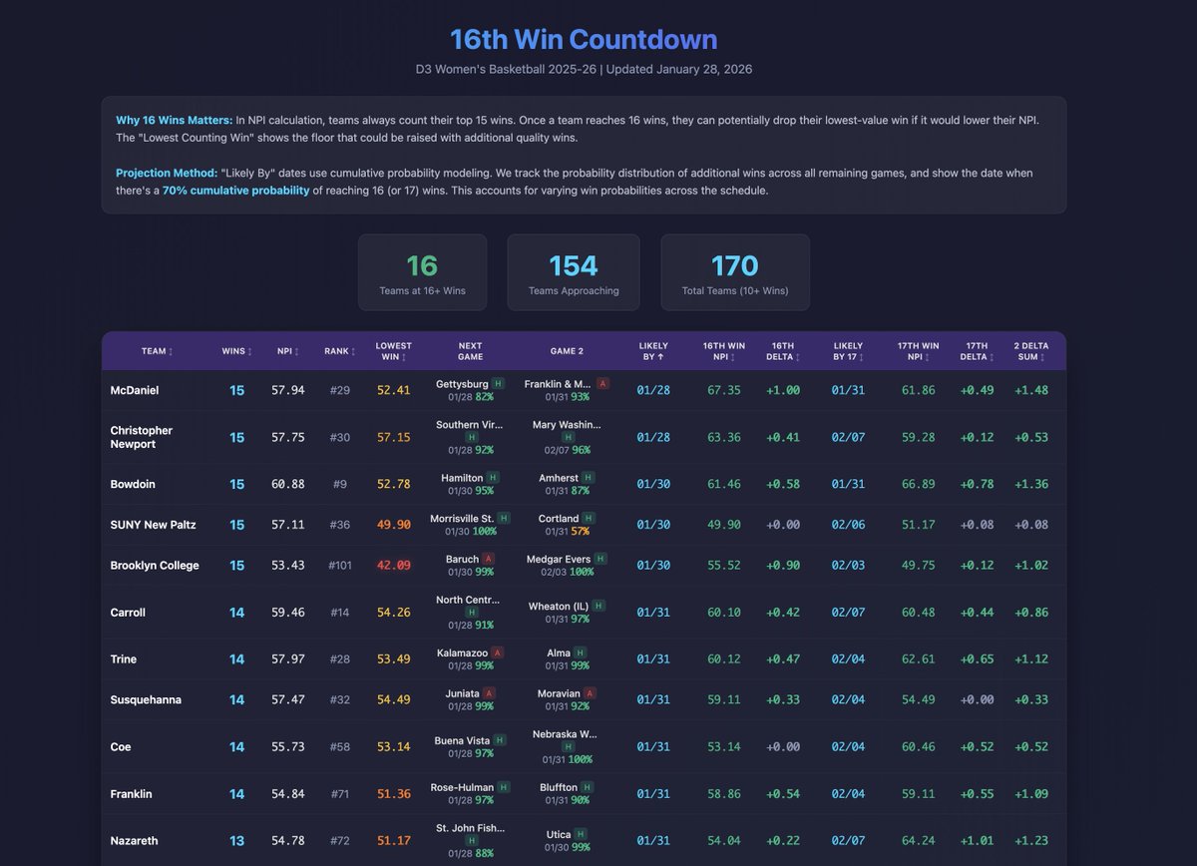Click the home badge under St. John Fish...
1197x866 pixels.
tap(471, 841)
